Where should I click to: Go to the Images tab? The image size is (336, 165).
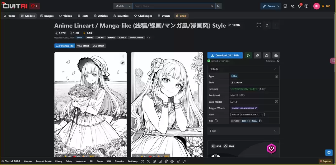pyautogui.click(x=47, y=16)
